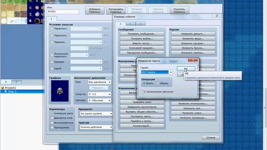Click Изменить броню... command

pyautogui.click(x=193, y=48)
